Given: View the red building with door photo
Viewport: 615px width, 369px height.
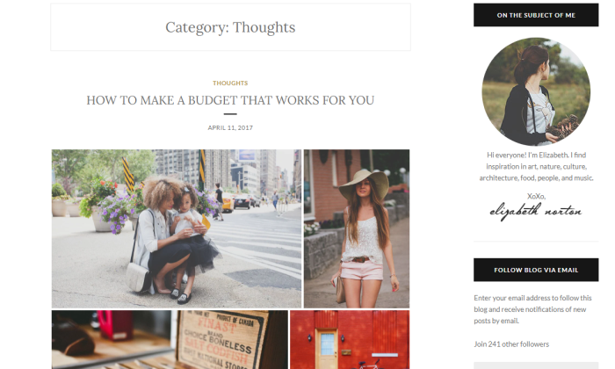Looking at the screenshot, I should (x=350, y=340).
